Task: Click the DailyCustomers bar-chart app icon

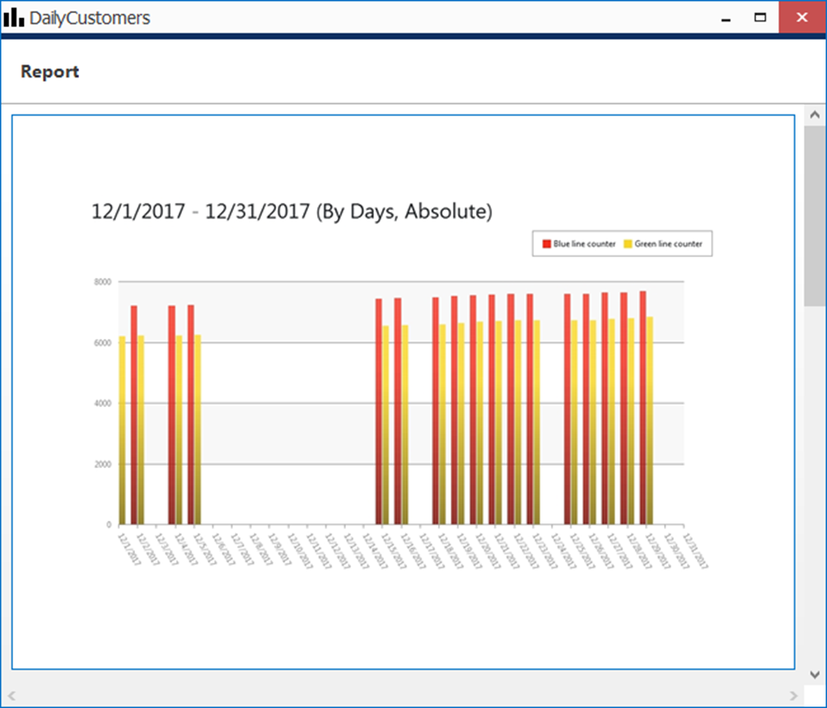Action: (x=14, y=17)
